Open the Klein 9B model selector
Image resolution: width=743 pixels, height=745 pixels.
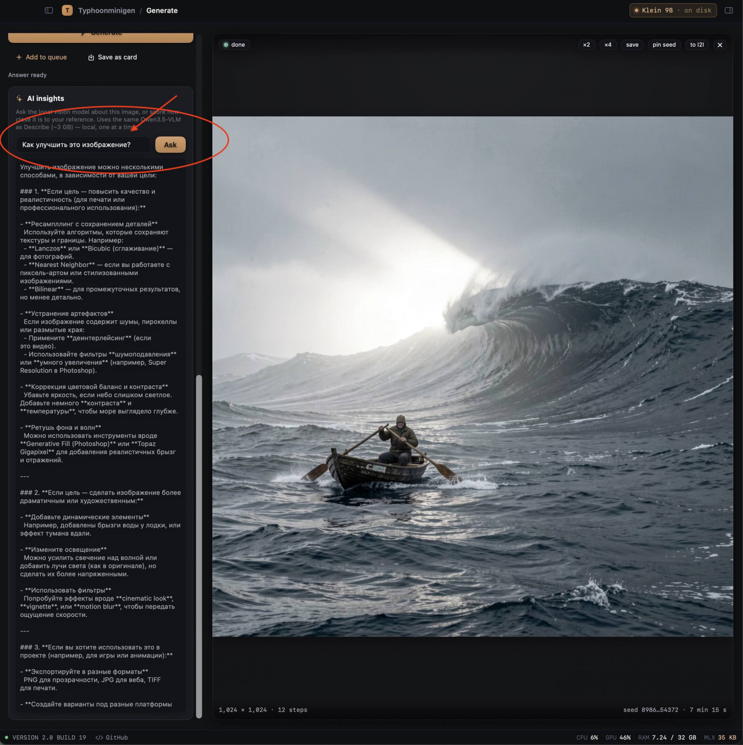[673, 10]
